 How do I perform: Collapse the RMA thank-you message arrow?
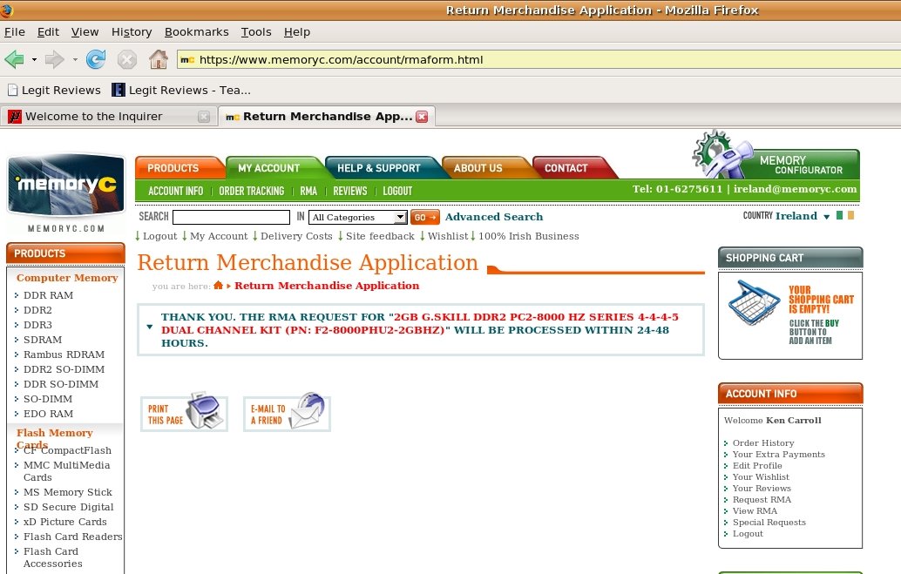(149, 327)
